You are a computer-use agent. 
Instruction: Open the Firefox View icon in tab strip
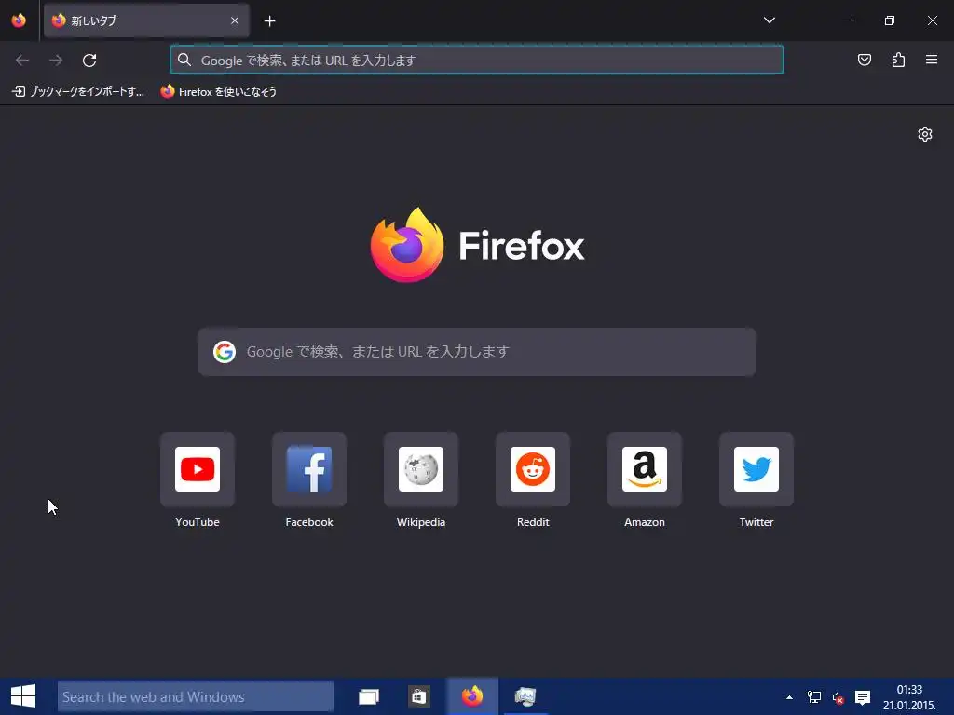tap(19, 20)
